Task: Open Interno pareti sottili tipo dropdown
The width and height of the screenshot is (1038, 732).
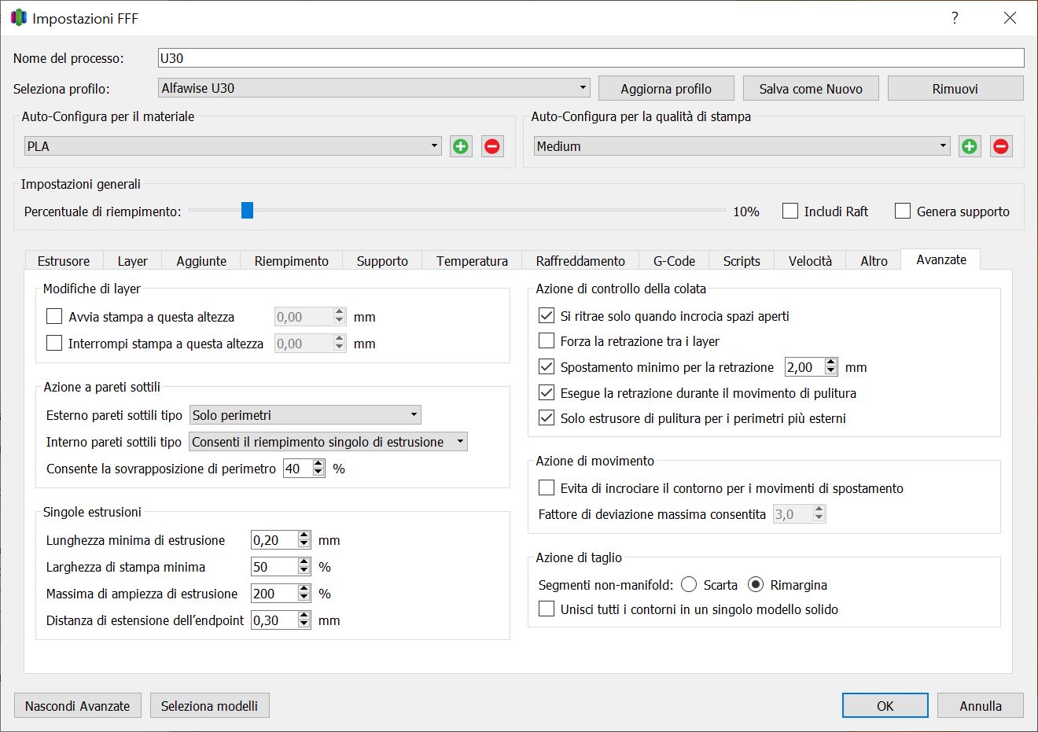Action: click(x=329, y=442)
